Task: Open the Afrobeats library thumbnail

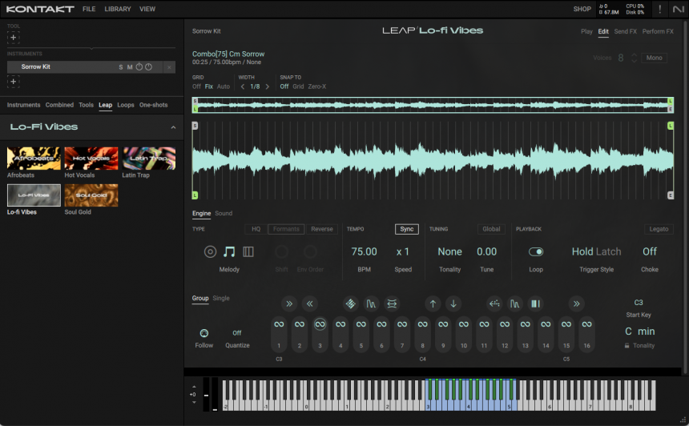Action: tap(34, 158)
